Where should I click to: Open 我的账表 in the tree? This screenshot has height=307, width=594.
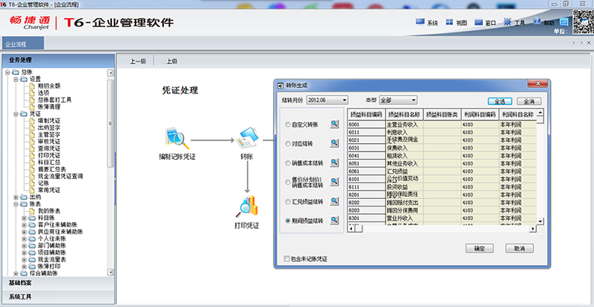pyautogui.click(x=49, y=211)
